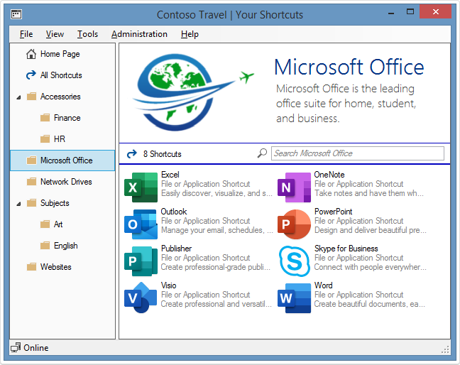
Task: Go to Home Page
Action: (x=60, y=54)
